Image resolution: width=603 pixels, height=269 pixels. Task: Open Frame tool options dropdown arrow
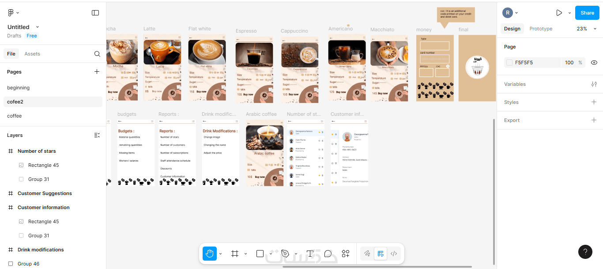pyautogui.click(x=245, y=254)
